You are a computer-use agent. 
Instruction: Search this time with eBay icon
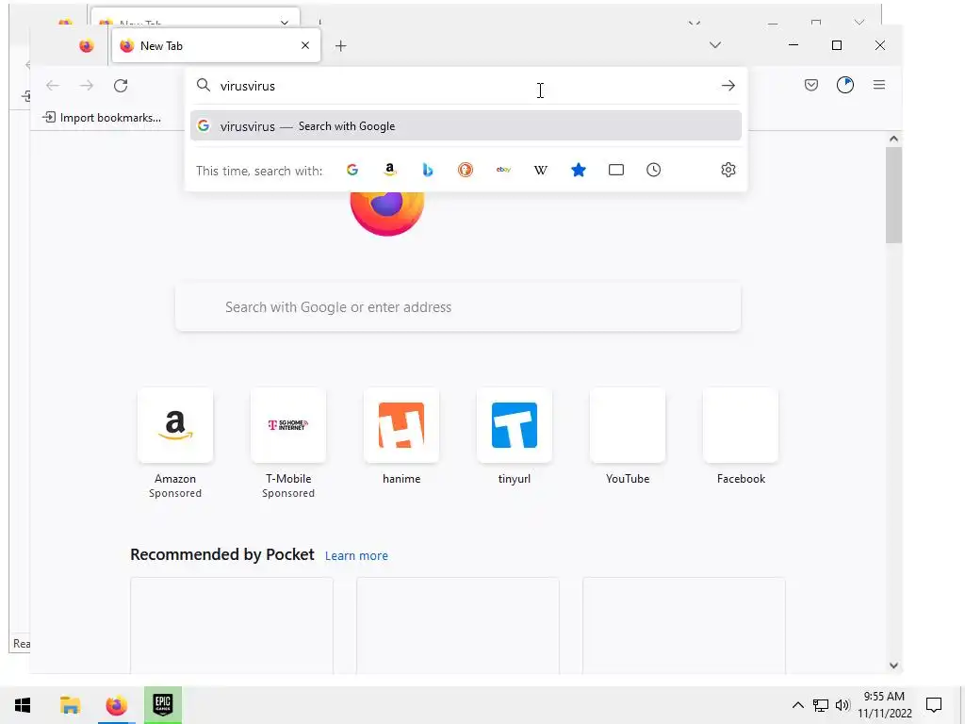click(x=503, y=170)
